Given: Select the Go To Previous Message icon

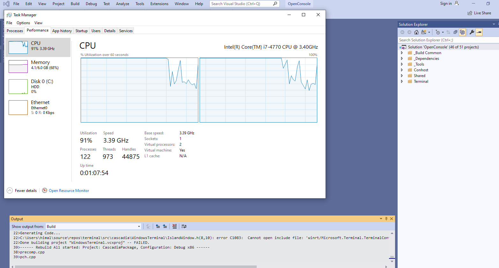Looking at the screenshot, I should tap(158, 226).
